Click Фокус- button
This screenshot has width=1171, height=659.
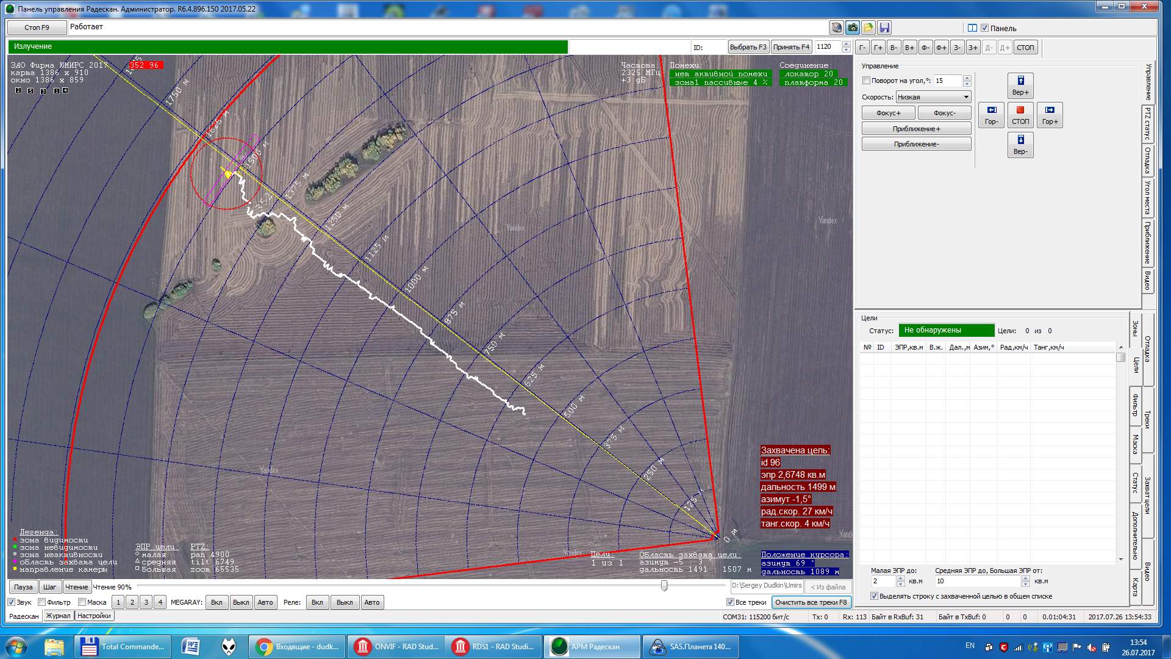point(944,113)
